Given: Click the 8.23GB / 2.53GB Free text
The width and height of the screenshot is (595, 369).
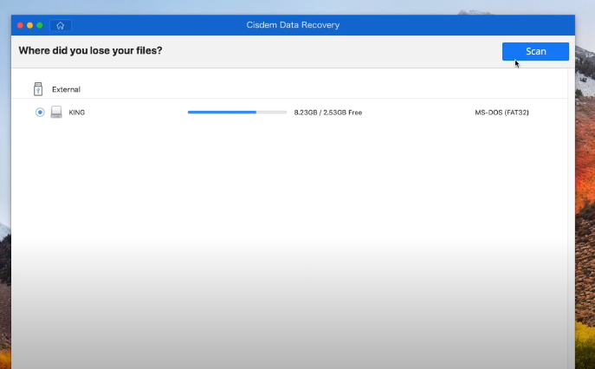Looking at the screenshot, I should 328,113.
